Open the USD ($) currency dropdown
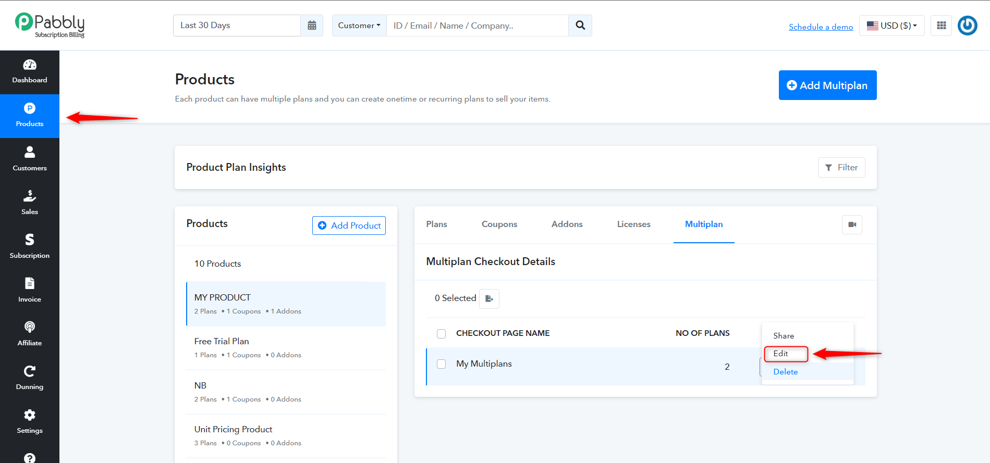 [x=891, y=26]
